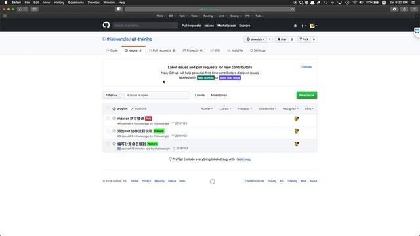The image size is (420, 236).
Task: Open the Sort dropdown
Action: [x=309, y=109]
